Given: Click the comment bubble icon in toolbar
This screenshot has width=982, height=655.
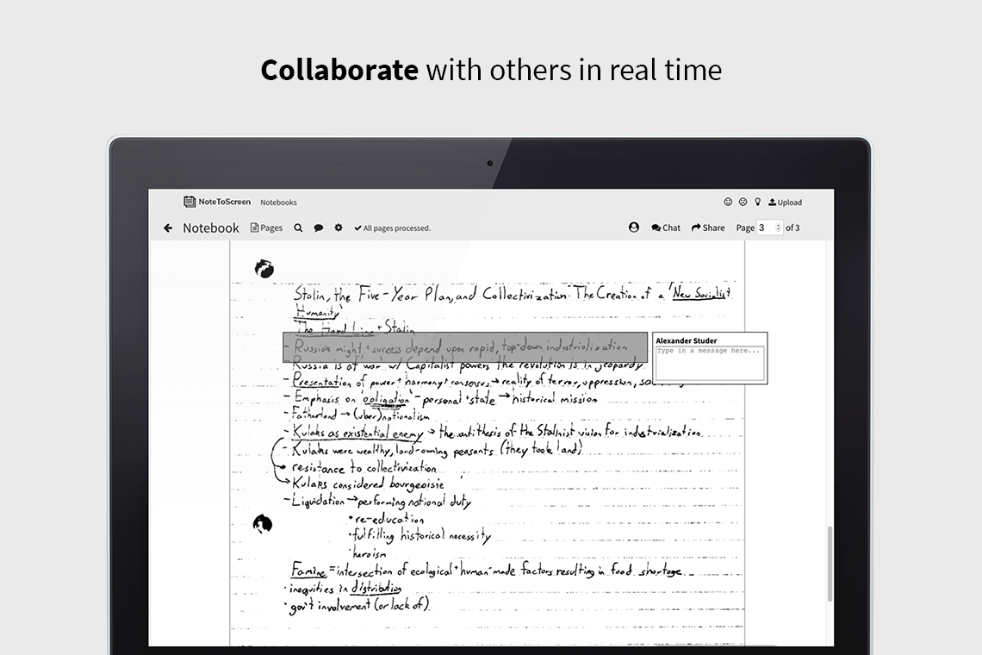Looking at the screenshot, I should coord(318,228).
